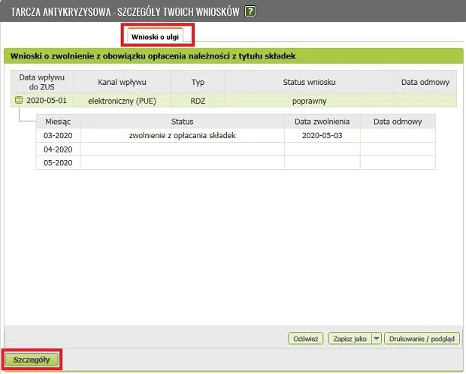Click the Typ column header

(x=198, y=82)
